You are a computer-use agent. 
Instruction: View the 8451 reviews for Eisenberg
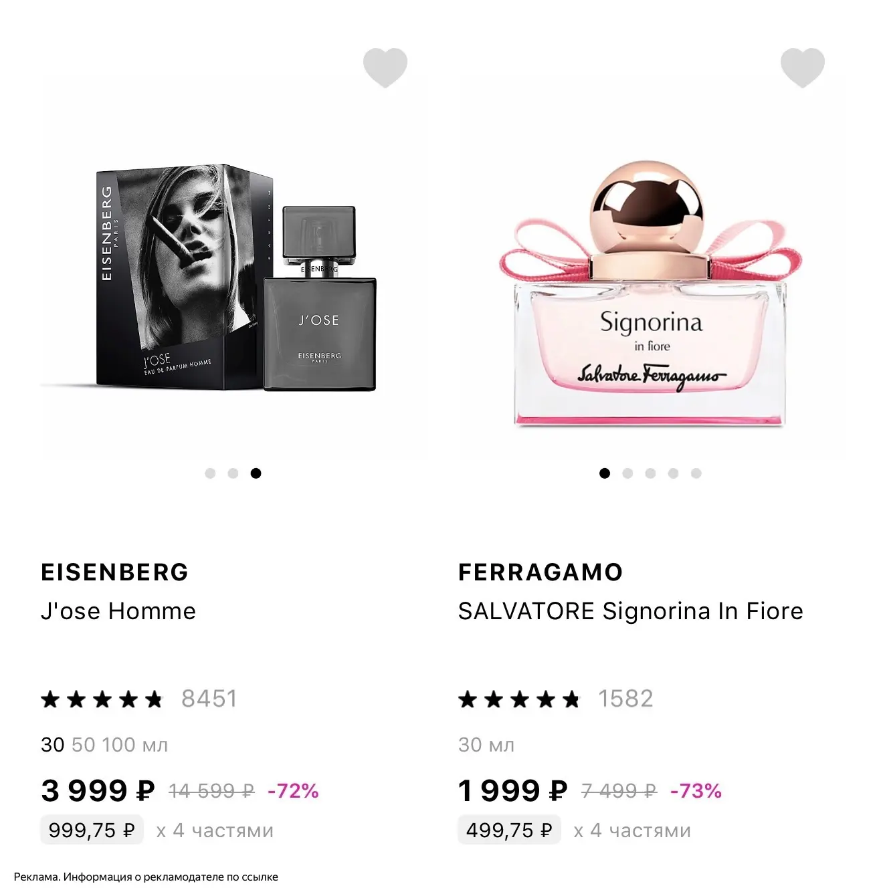point(209,699)
